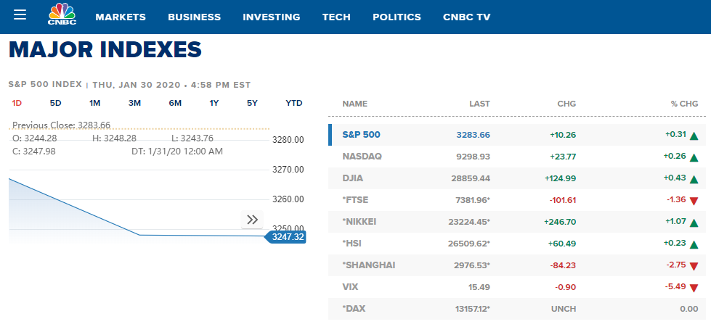
Task: Sort table by % CHG column header
Action: (x=684, y=104)
